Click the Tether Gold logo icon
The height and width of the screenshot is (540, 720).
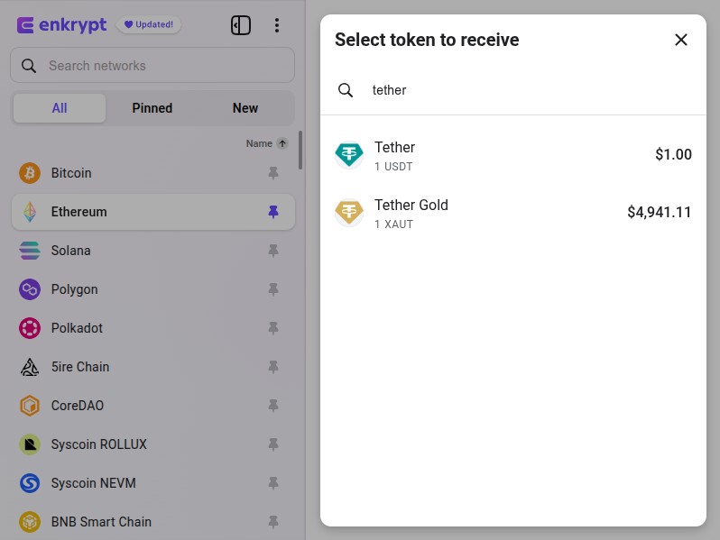[349, 213]
